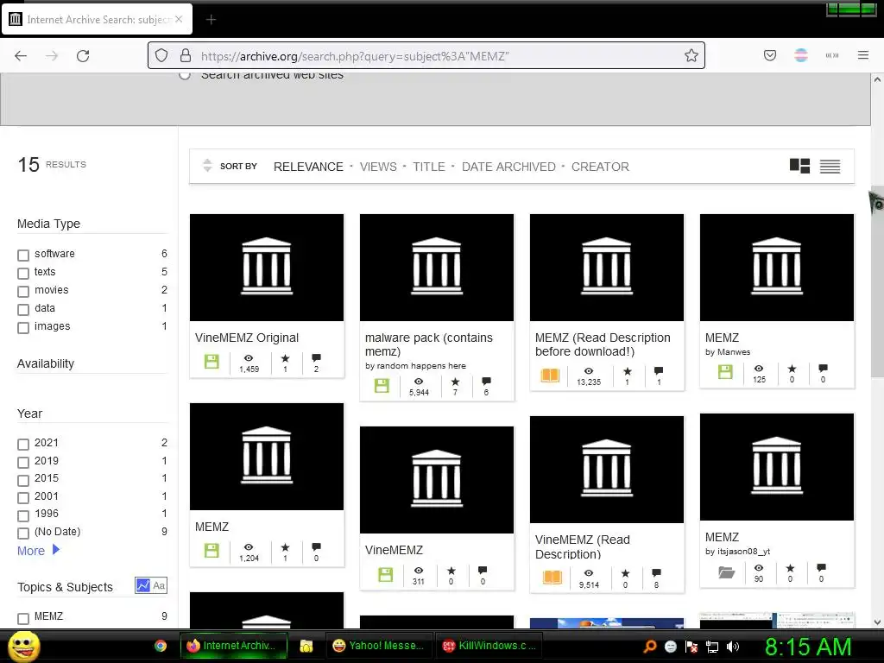Open MEMZ (Read Description before download!) link

[x=603, y=344]
